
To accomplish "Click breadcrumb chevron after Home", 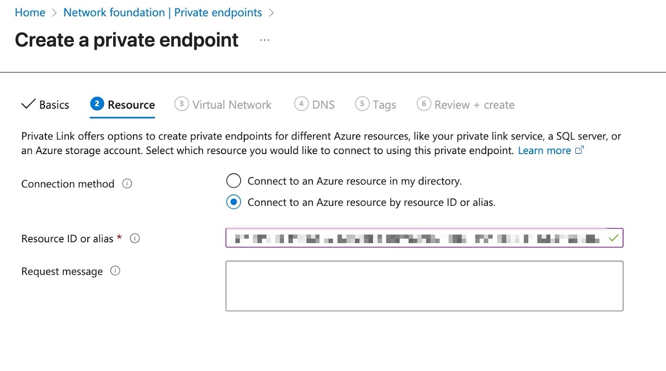I will (54, 13).
